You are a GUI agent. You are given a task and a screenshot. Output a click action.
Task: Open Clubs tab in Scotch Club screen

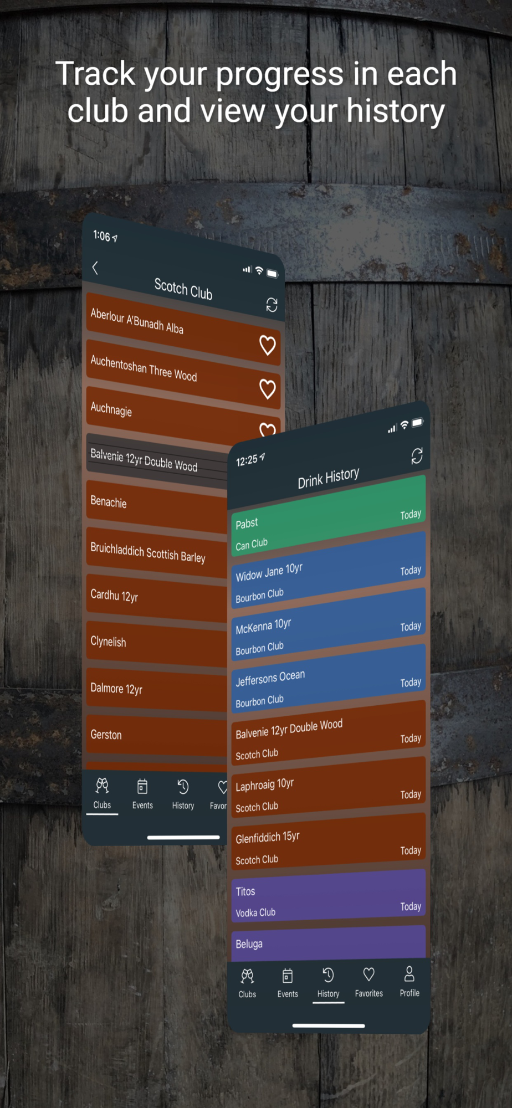click(x=102, y=794)
